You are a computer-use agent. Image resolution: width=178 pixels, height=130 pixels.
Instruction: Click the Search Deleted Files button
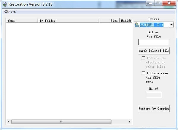[x=154, y=51]
